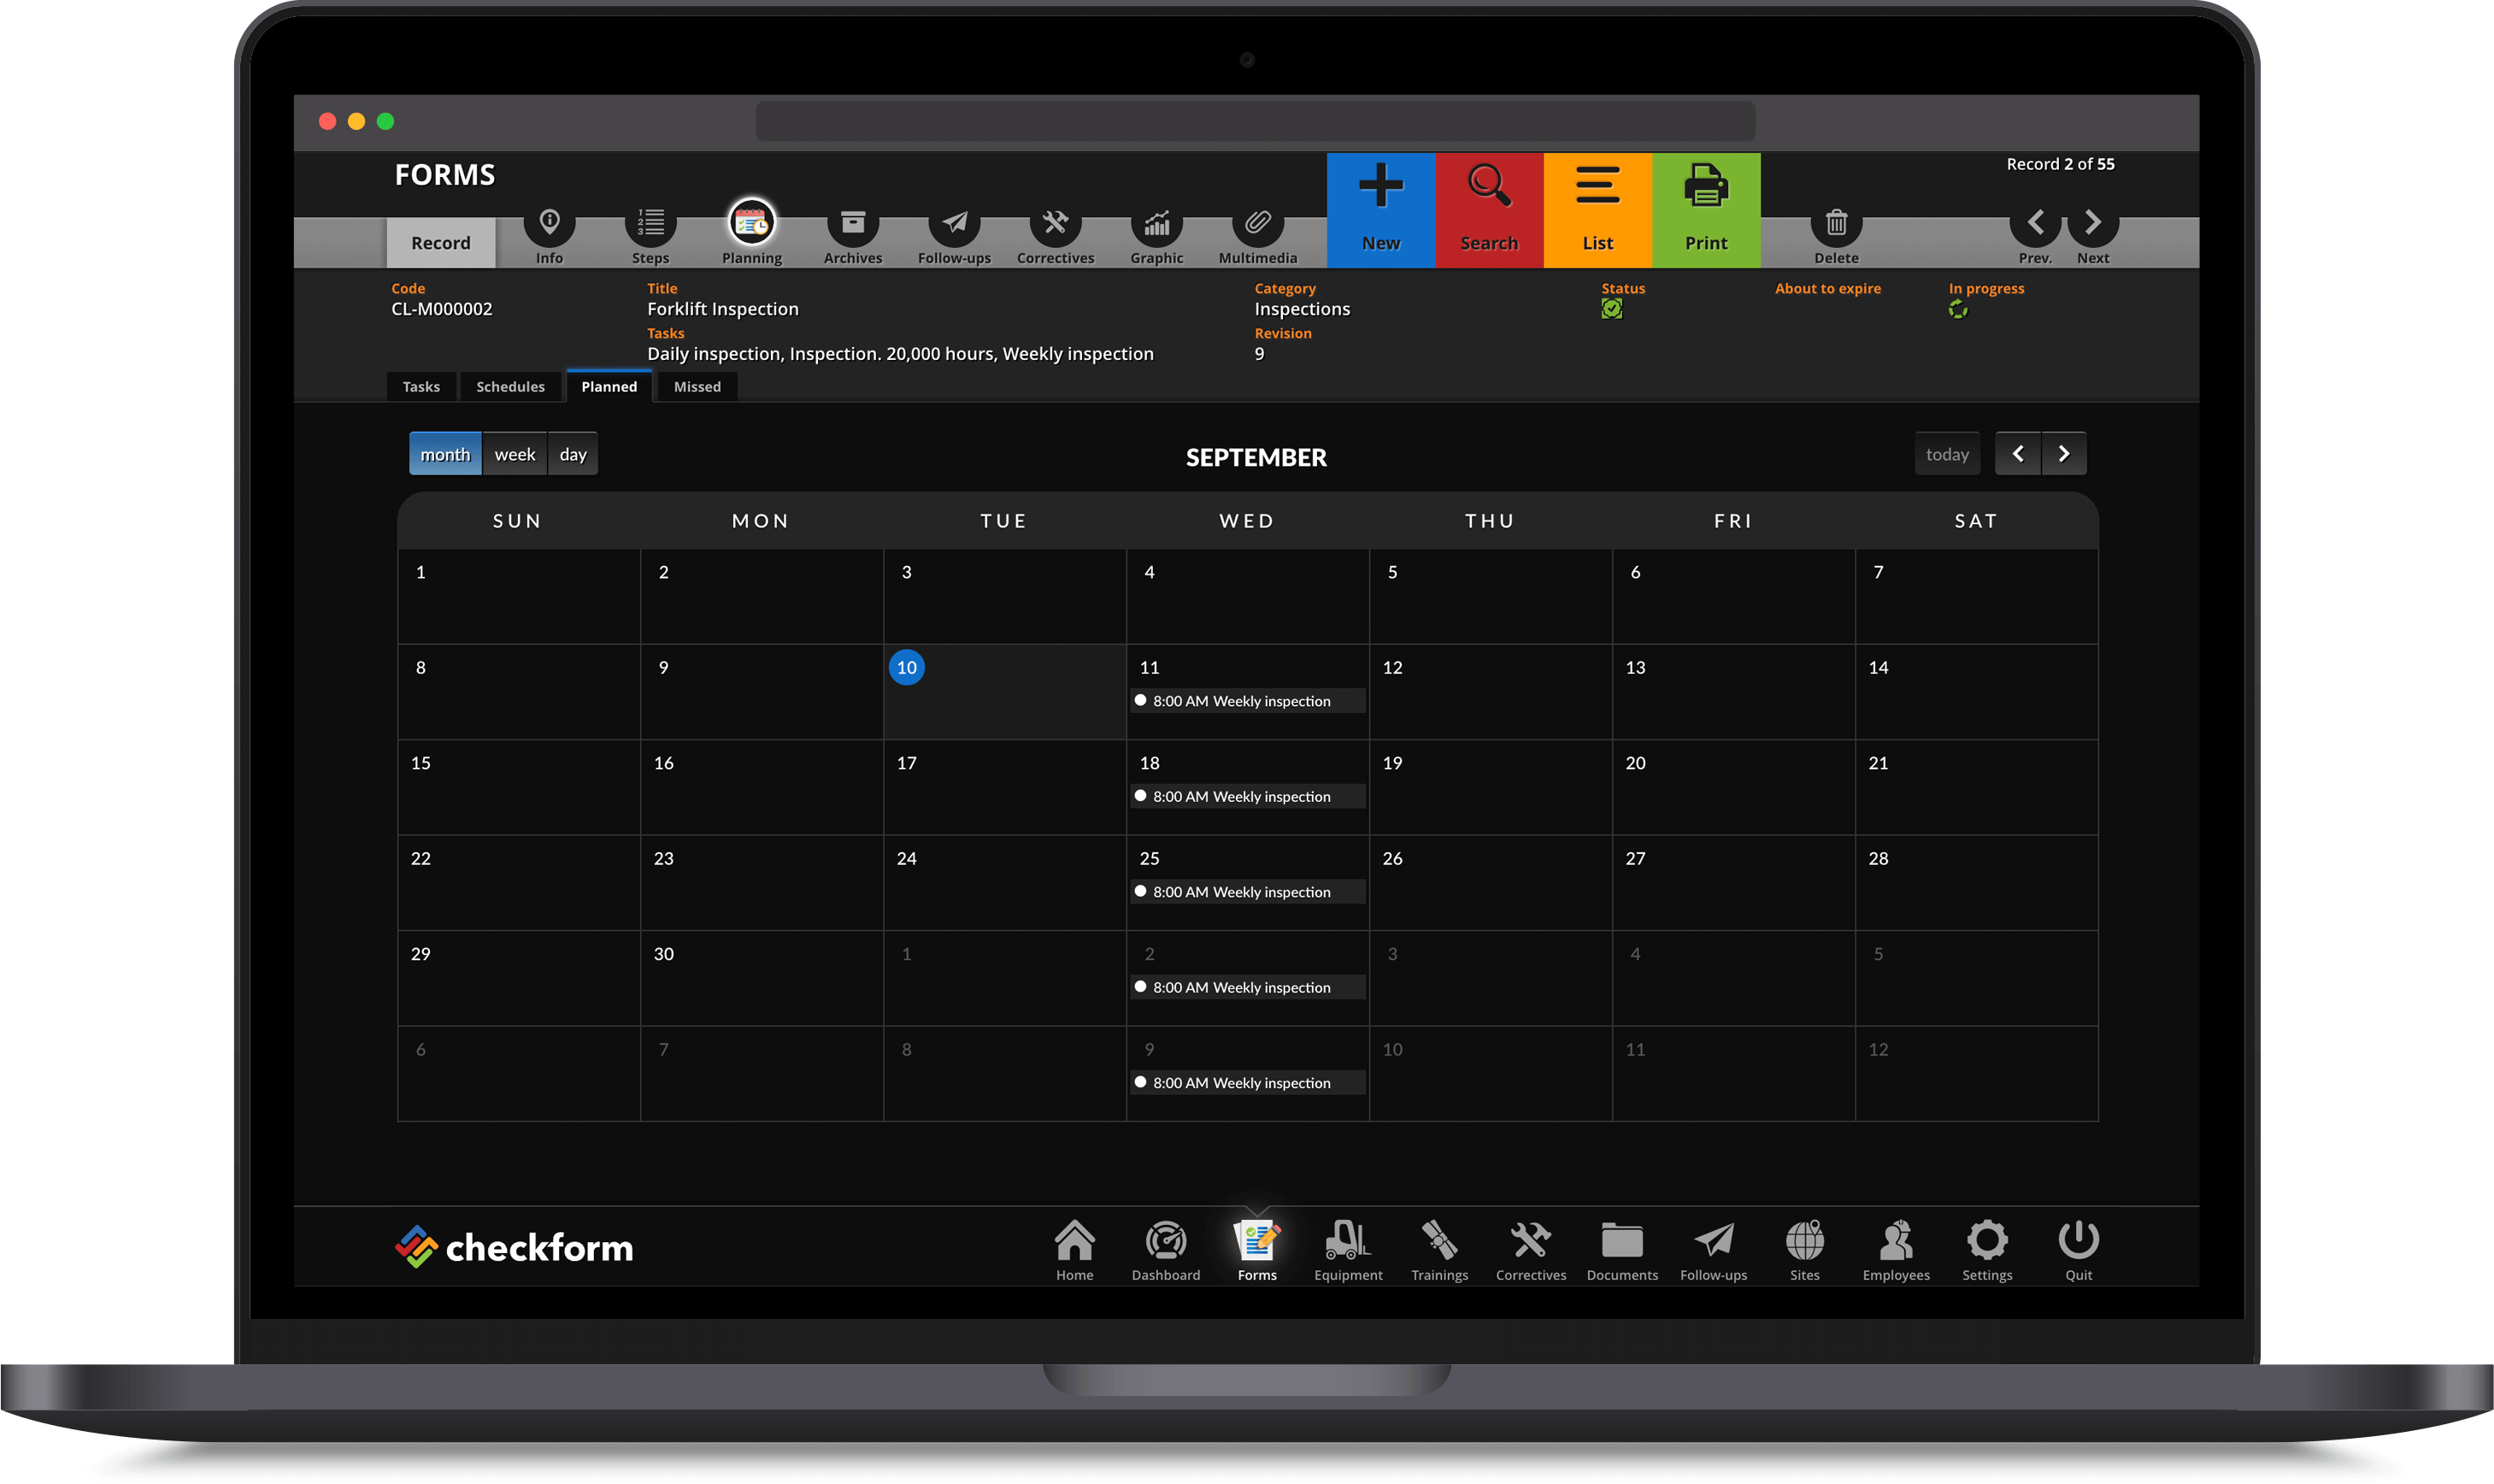
Task: Navigate to next month using chevron
Action: tap(2063, 454)
